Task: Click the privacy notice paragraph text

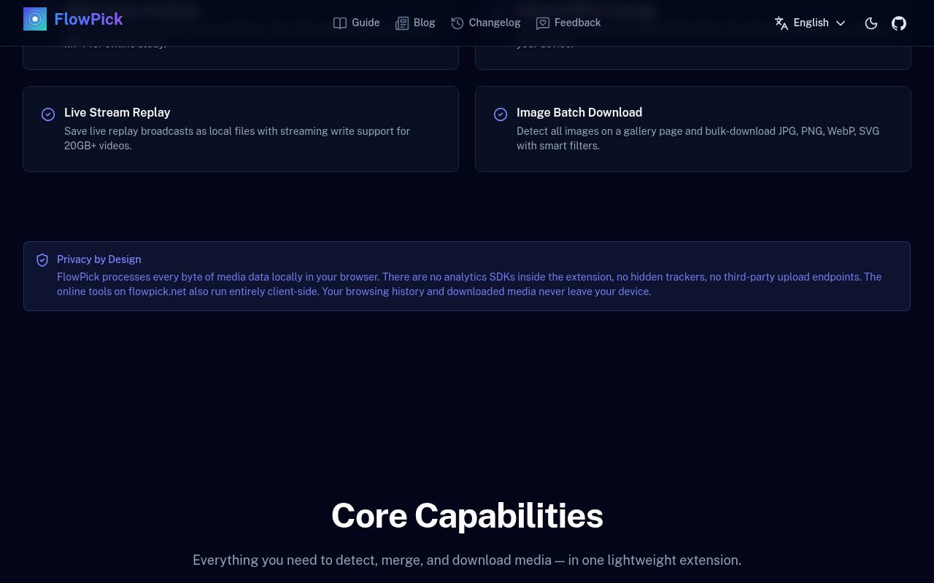Action: pos(469,284)
